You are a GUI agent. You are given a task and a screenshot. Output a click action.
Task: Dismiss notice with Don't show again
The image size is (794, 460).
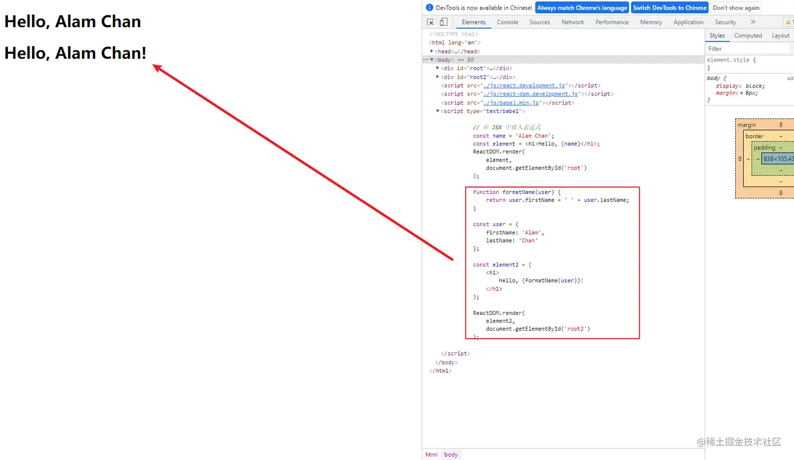(x=736, y=8)
